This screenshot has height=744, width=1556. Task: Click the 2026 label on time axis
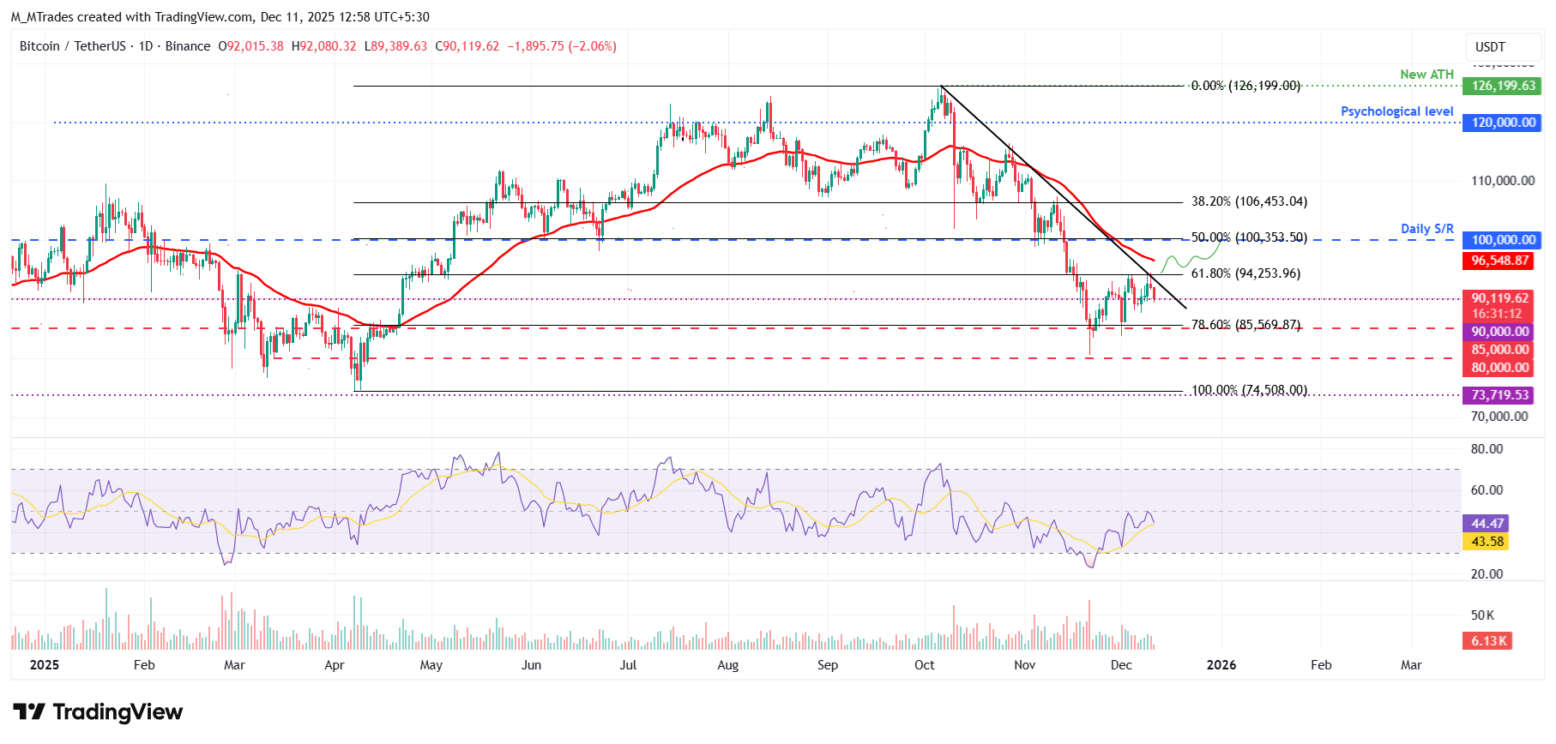(x=1221, y=665)
